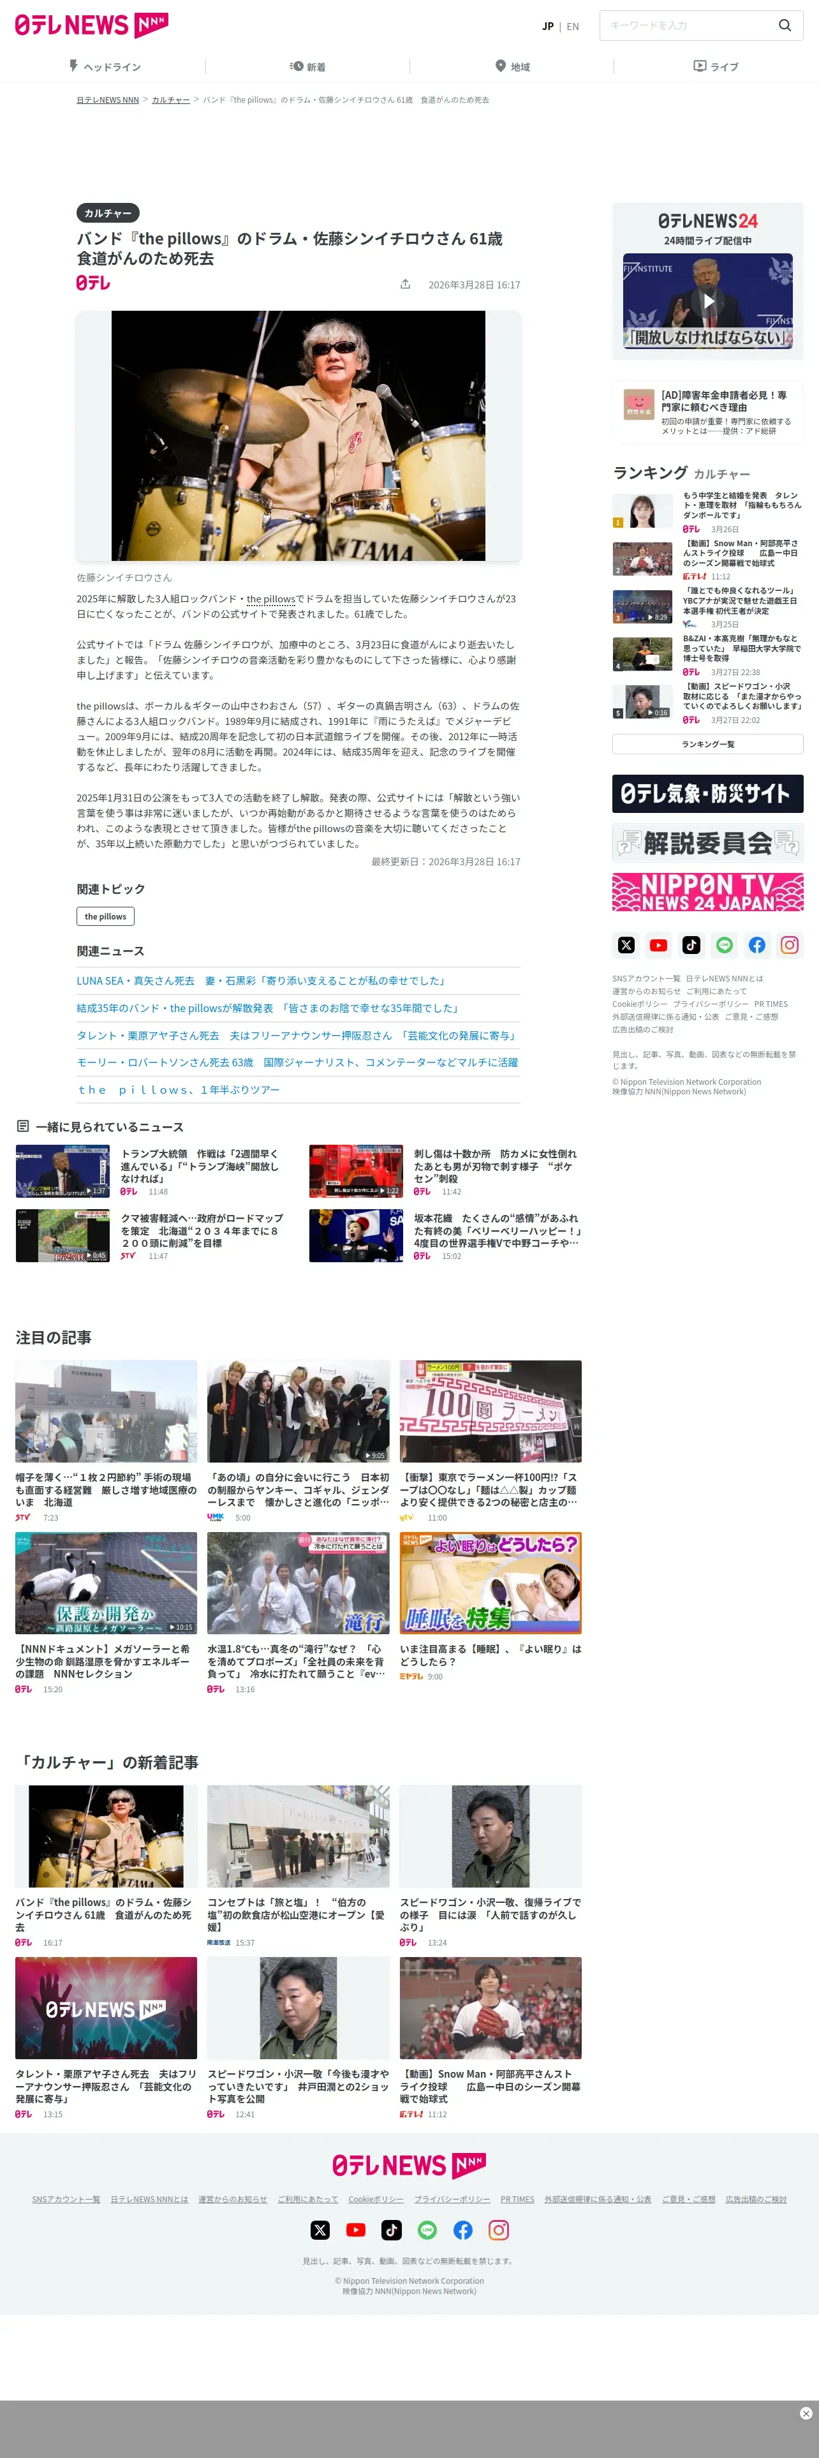Image resolution: width=819 pixels, height=2458 pixels.
Task: Open the 刺し傷は十数か所 news item
Action: [x=446, y=1171]
